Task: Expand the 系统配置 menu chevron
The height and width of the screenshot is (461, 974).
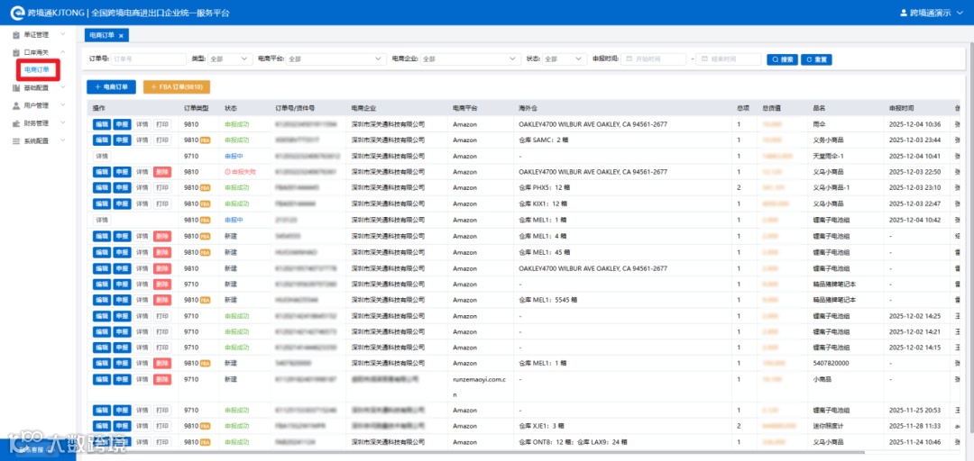Action: [63, 140]
